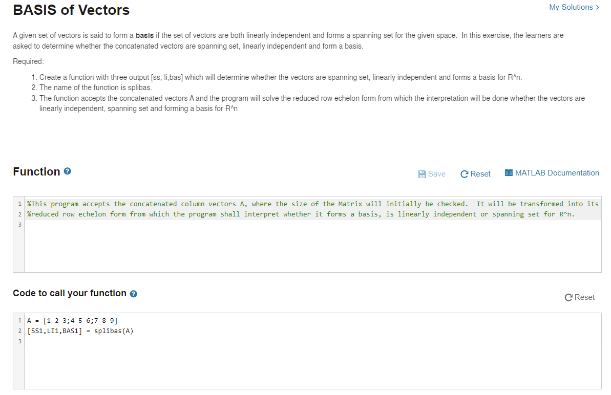The image size is (611, 395).
Task: Click the circular Reset arrow above the function editor
Action: (x=463, y=173)
